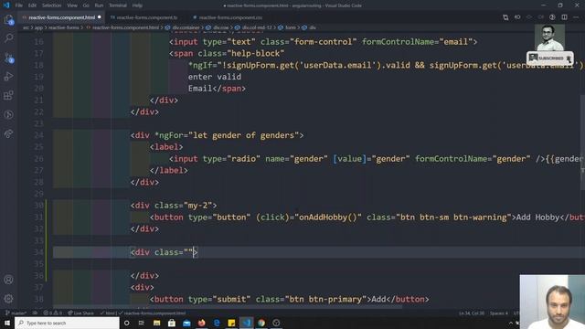The height and width of the screenshot is (329, 585).
Task: Open Cortana circle on taskbar
Action: click(x=126, y=323)
